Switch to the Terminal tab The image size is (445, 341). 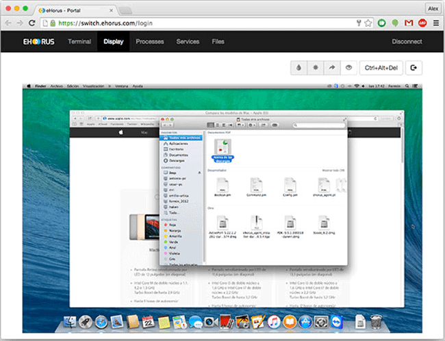(79, 42)
